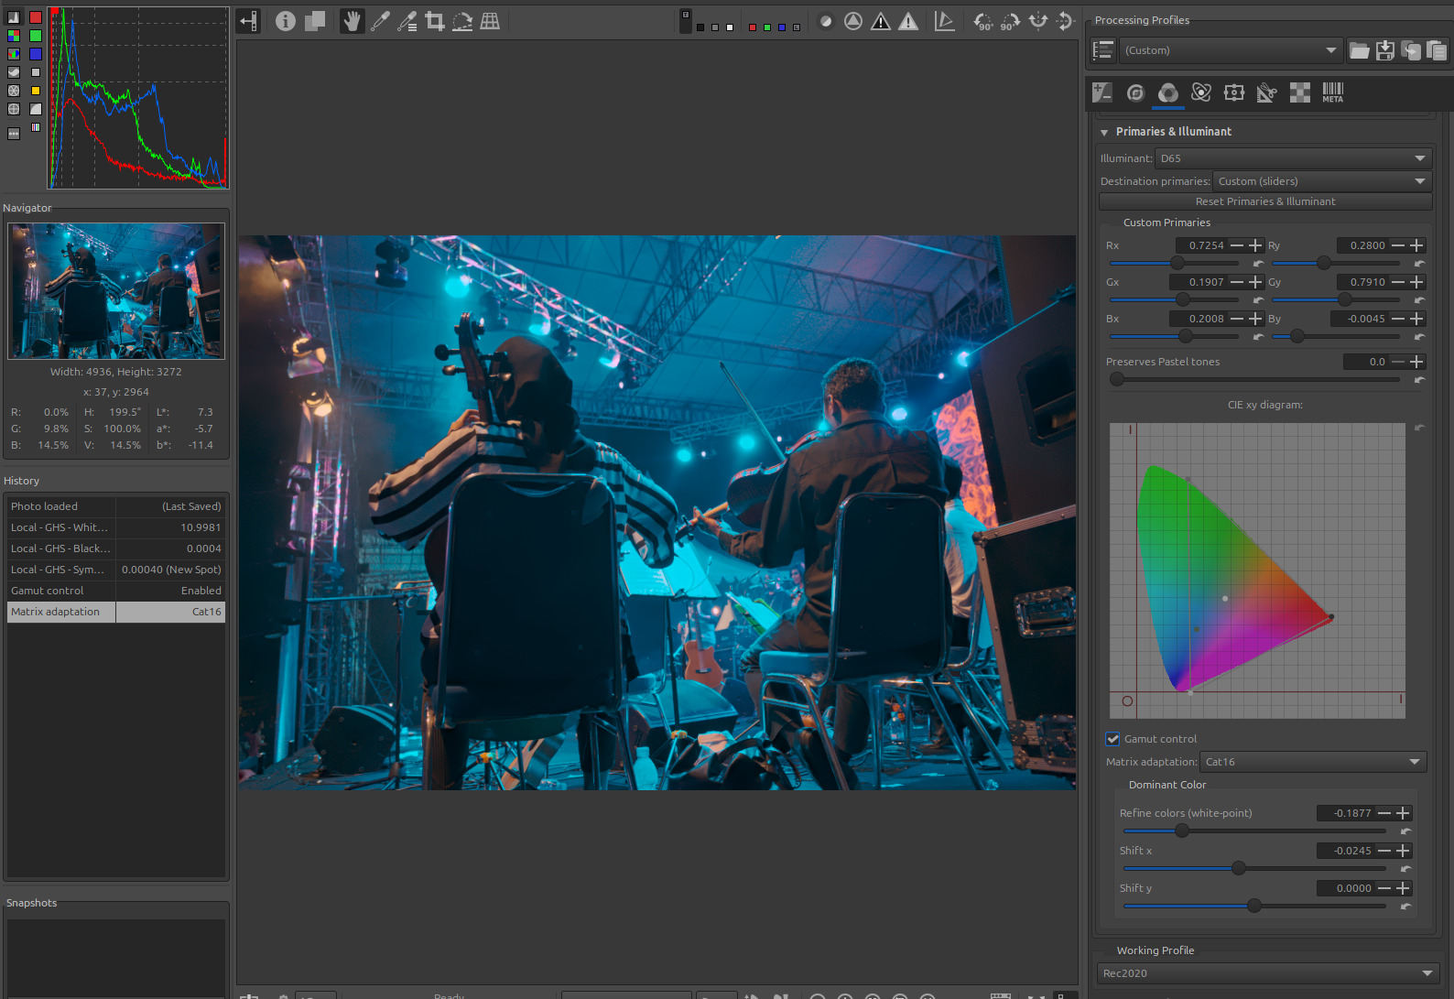
Task: Pick the white balance eyedropper tool
Action: (x=380, y=21)
